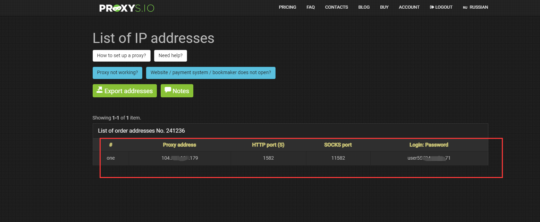
Task: Select Buy in the top menu
Action: click(x=384, y=7)
